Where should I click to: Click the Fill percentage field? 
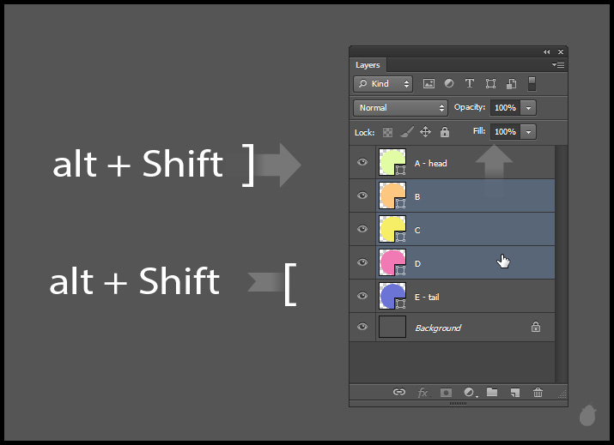(505, 132)
